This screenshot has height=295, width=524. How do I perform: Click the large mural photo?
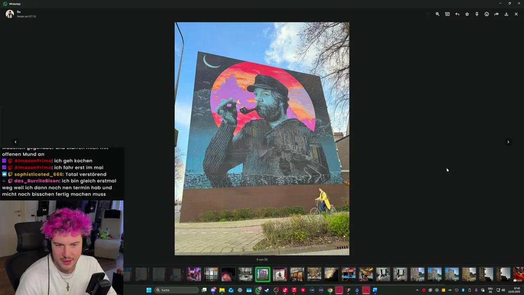262,139
